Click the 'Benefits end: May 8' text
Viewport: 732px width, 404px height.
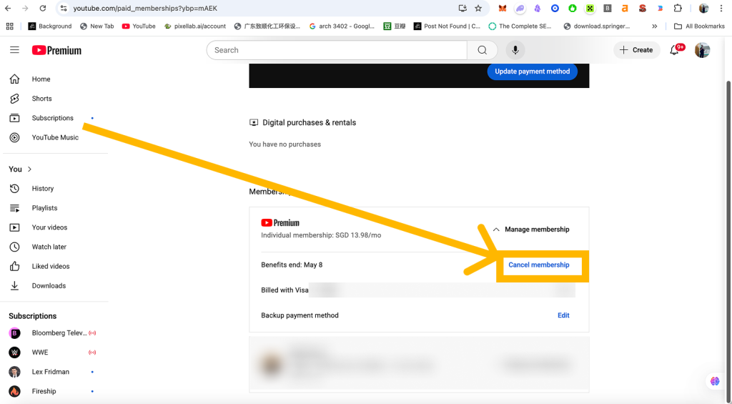point(292,265)
